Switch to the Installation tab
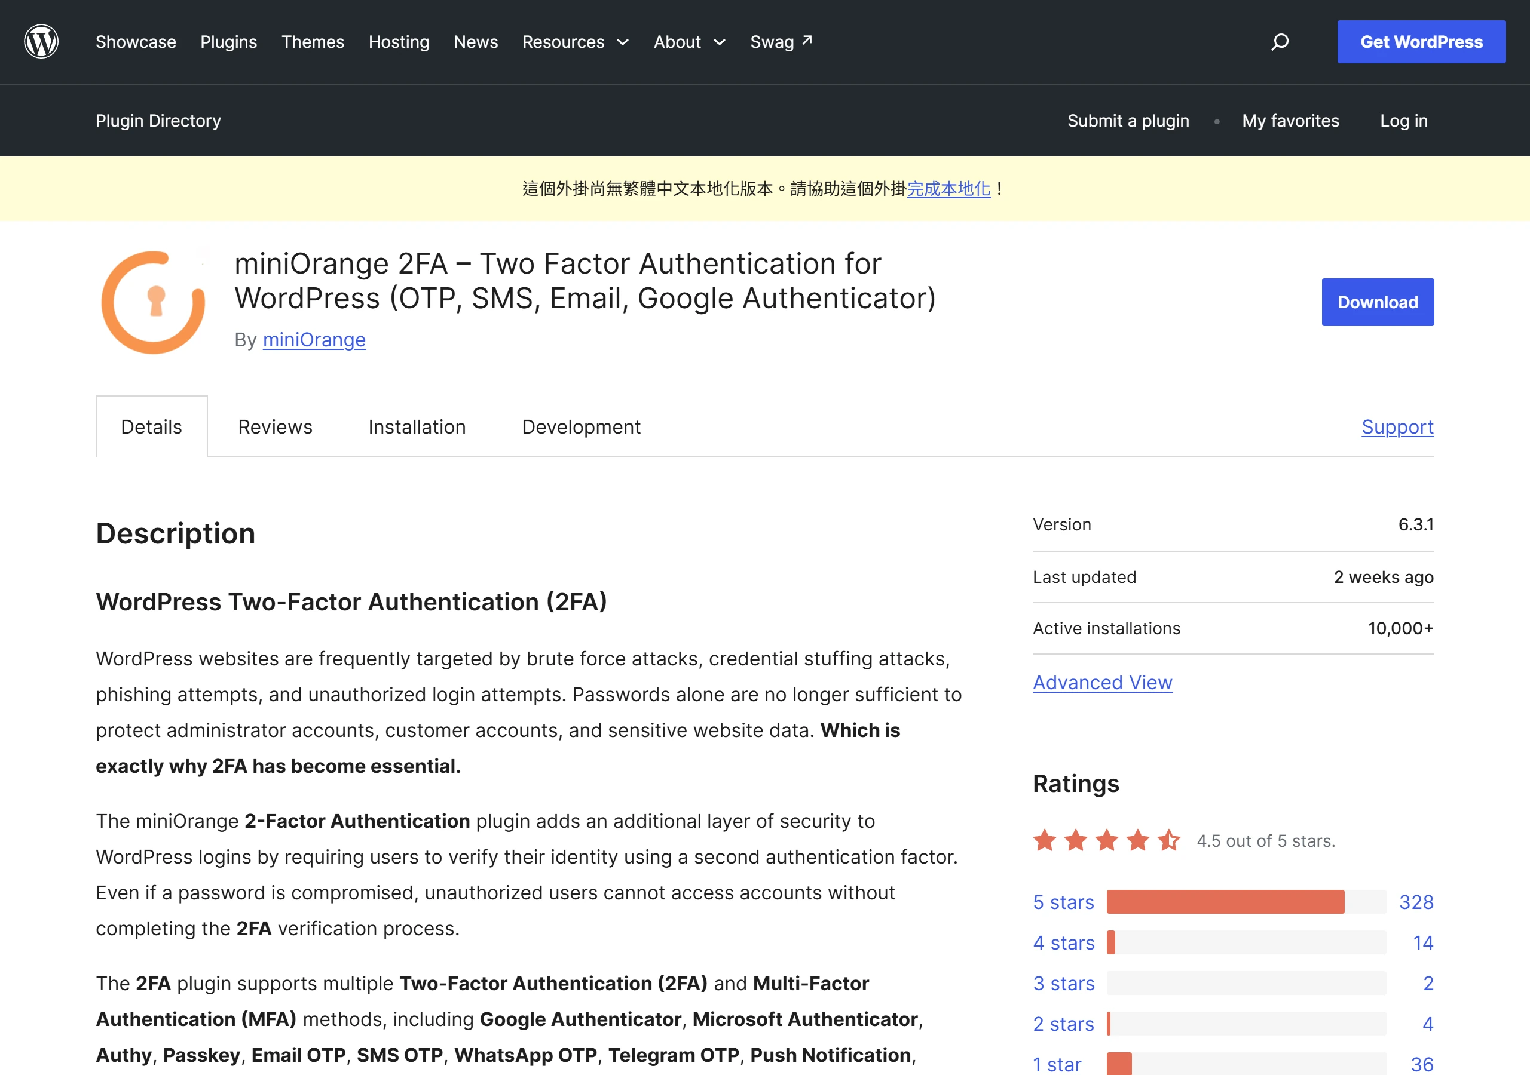The width and height of the screenshot is (1530, 1075). point(417,427)
